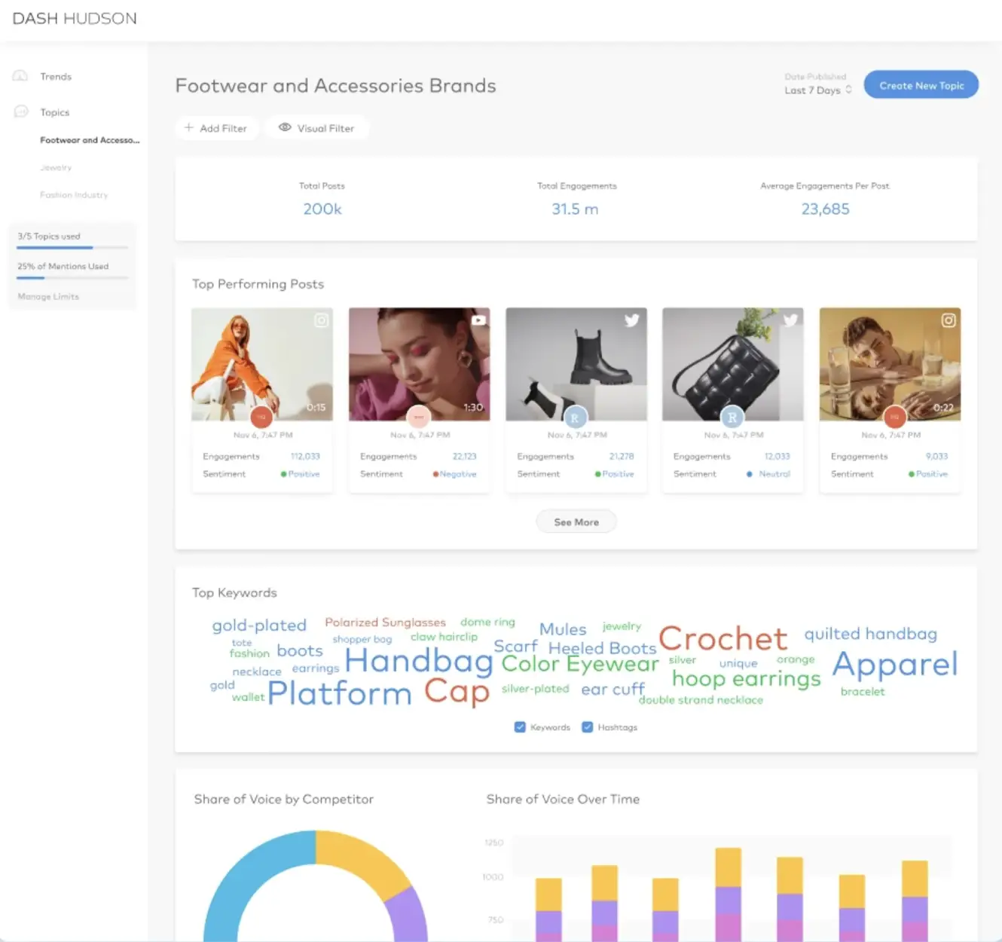Click Instagram icon on mirror reflection post
1002x942 pixels.
(x=949, y=320)
